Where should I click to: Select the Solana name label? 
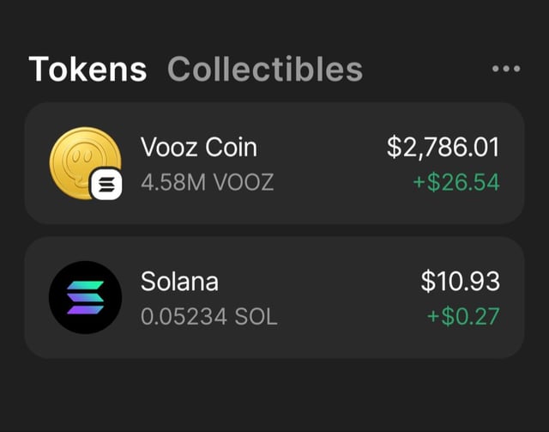pyautogui.click(x=179, y=281)
